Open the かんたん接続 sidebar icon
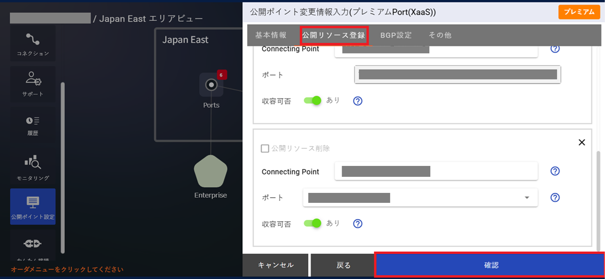The height and width of the screenshot is (279, 605). [x=33, y=246]
